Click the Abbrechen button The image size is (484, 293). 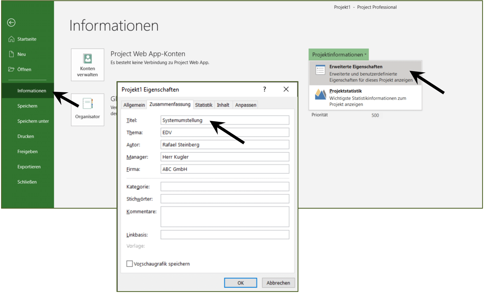(278, 283)
